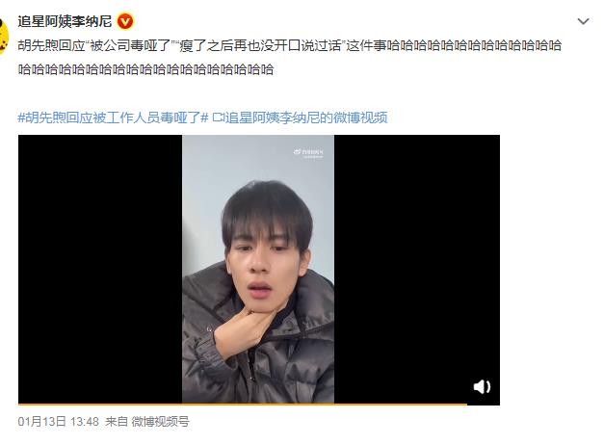Mute the video using the speaker icon

click(482, 386)
